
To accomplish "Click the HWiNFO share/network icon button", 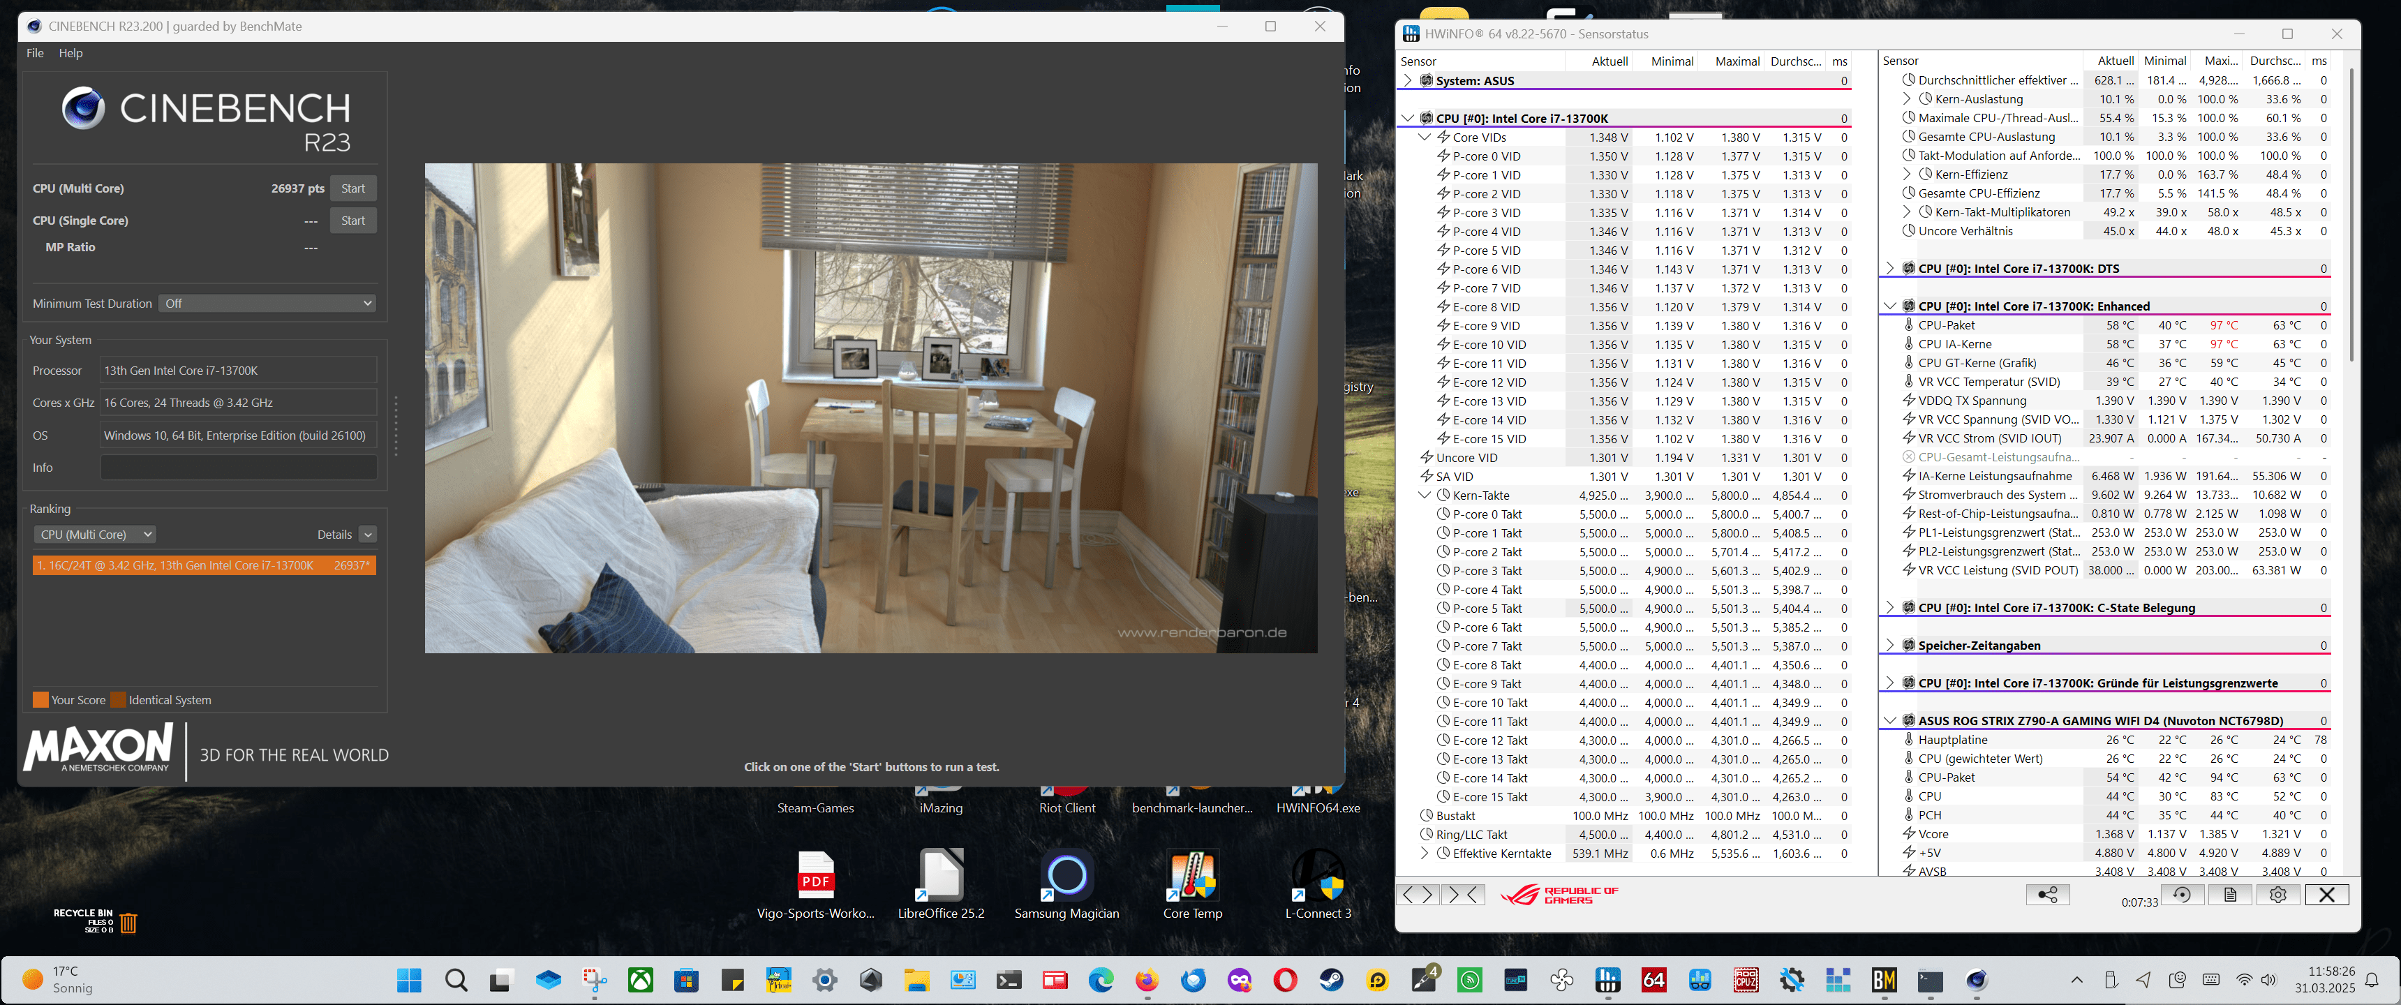I will point(2048,895).
